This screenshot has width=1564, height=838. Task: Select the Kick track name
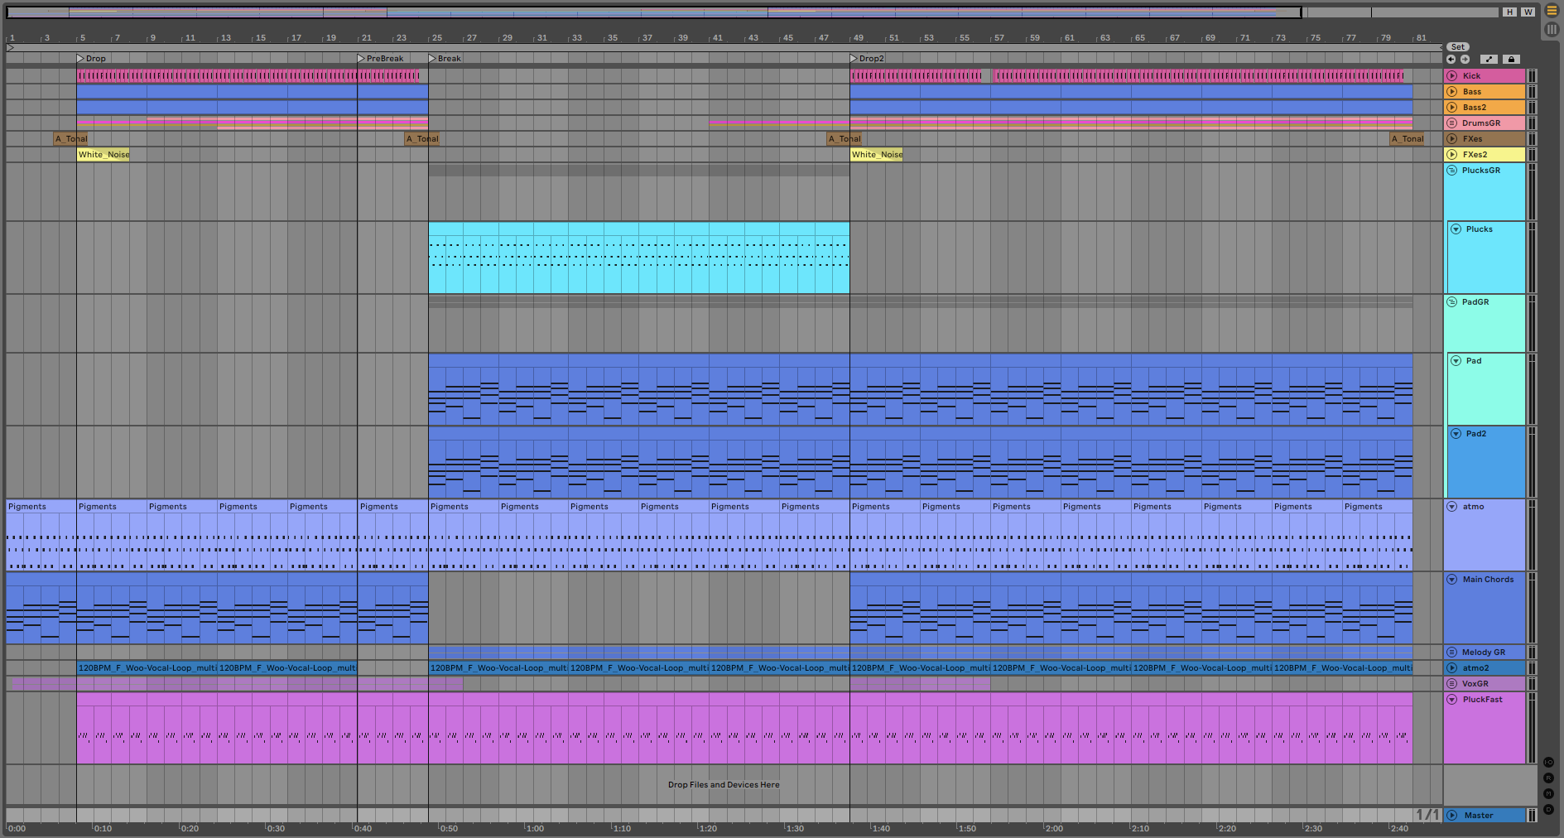coord(1471,76)
